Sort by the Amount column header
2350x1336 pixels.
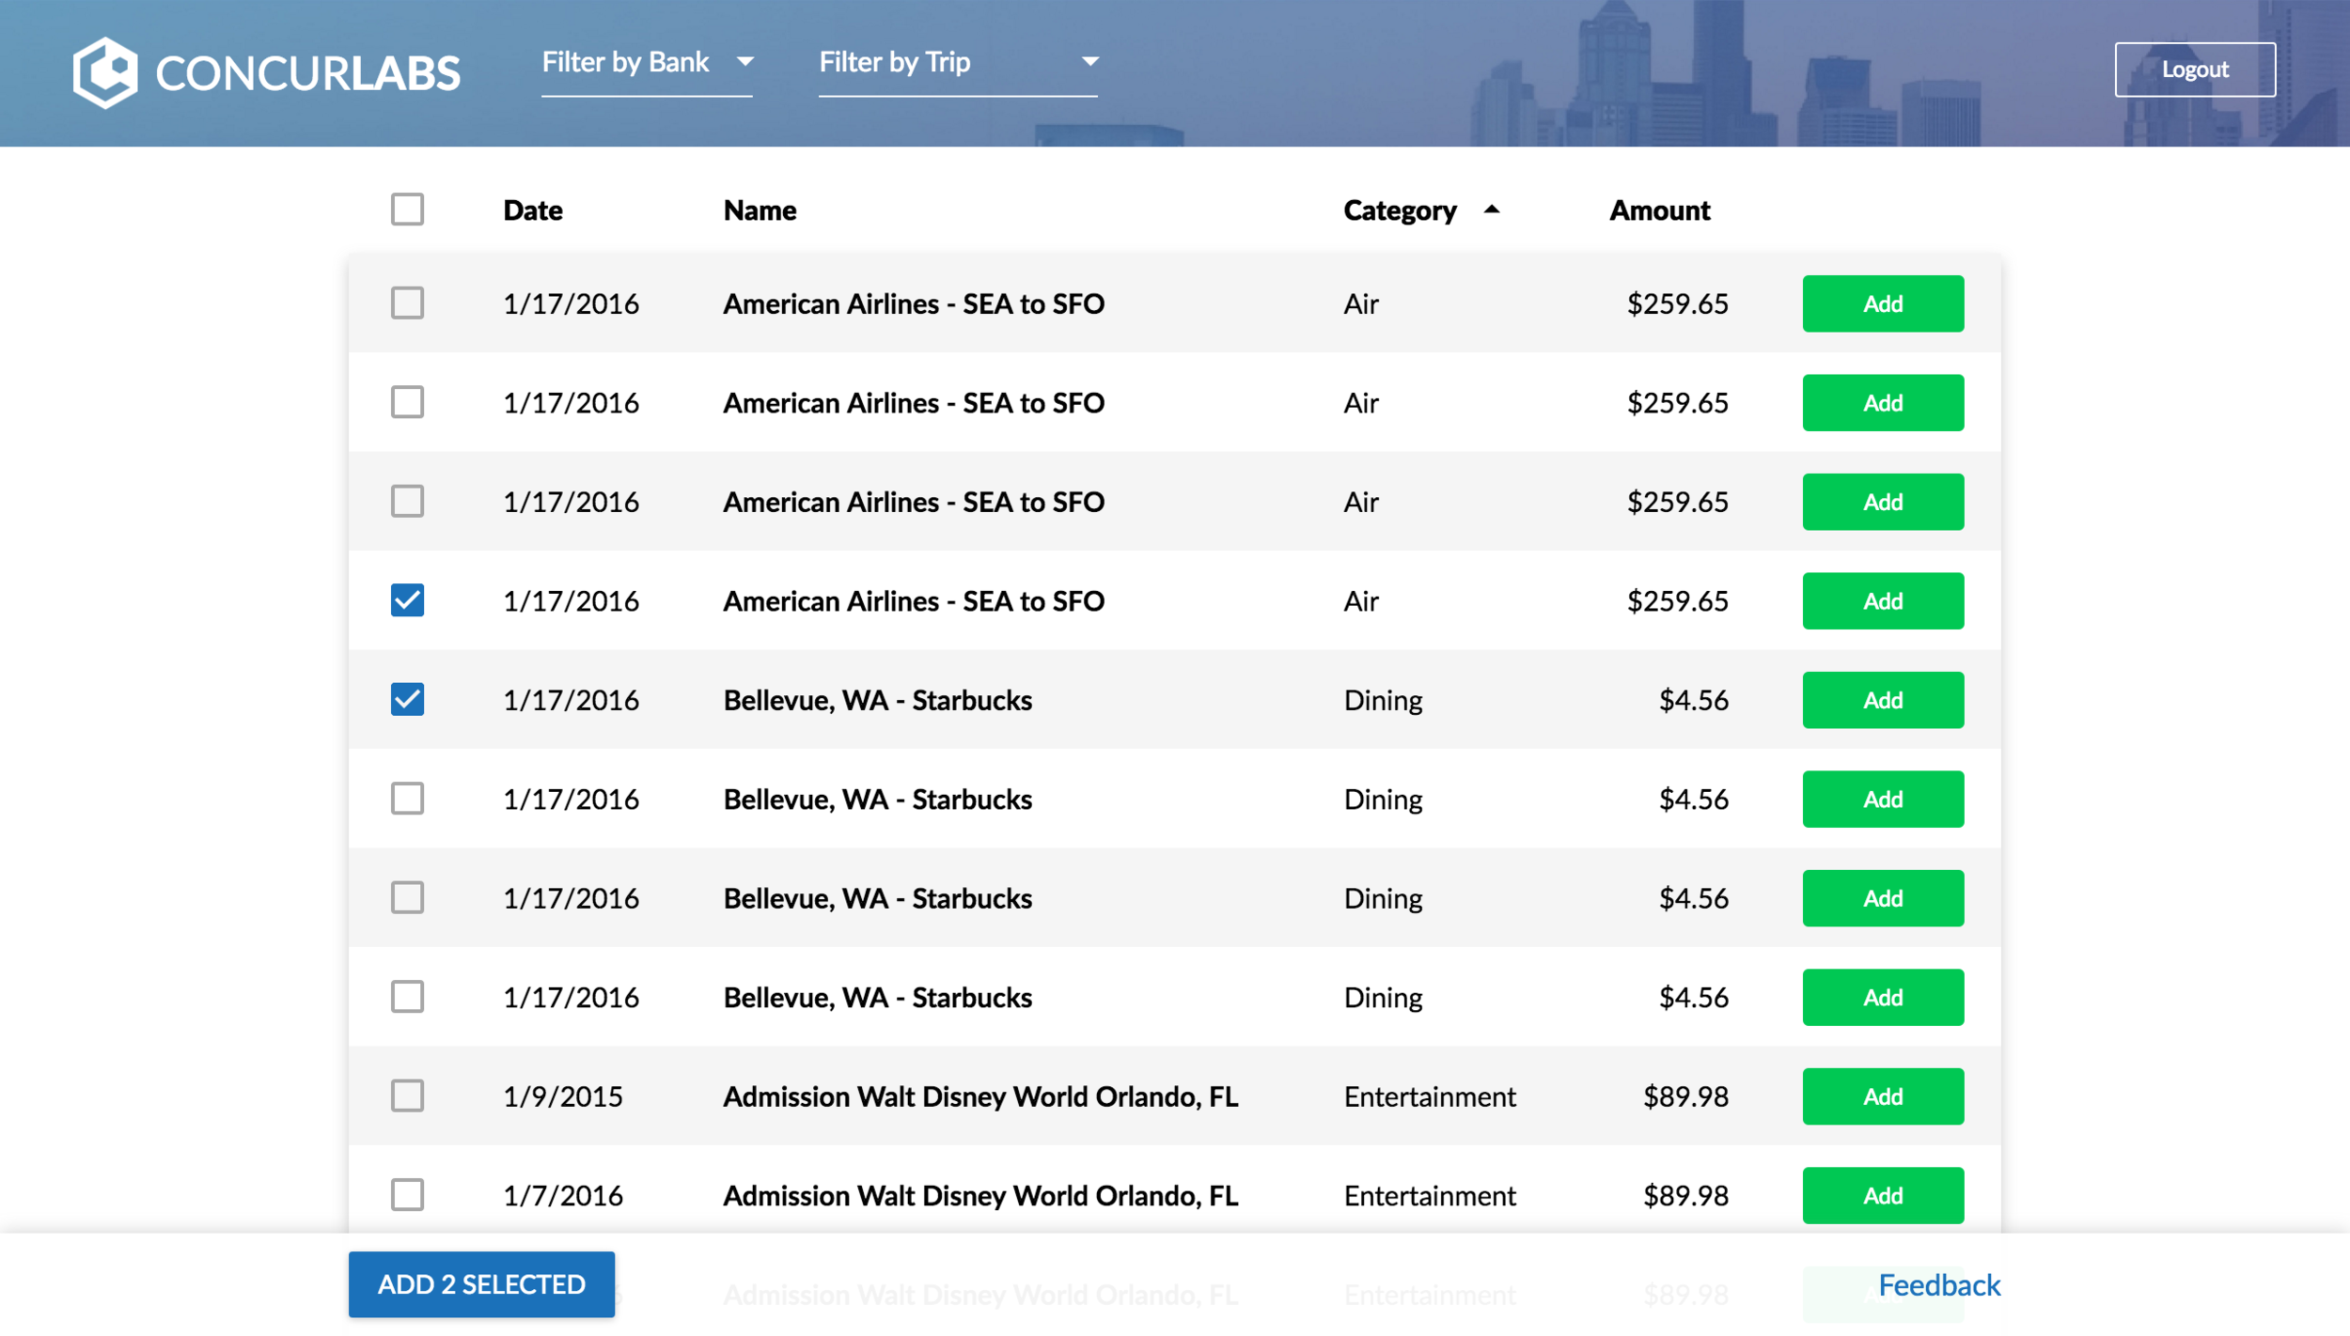pos(1660,210)
